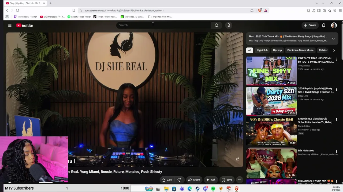The height and width of the screenshot is (192, 343).
Task: Open the (10) MercedesTV YouTube bookmark
Action: point(52,17)
